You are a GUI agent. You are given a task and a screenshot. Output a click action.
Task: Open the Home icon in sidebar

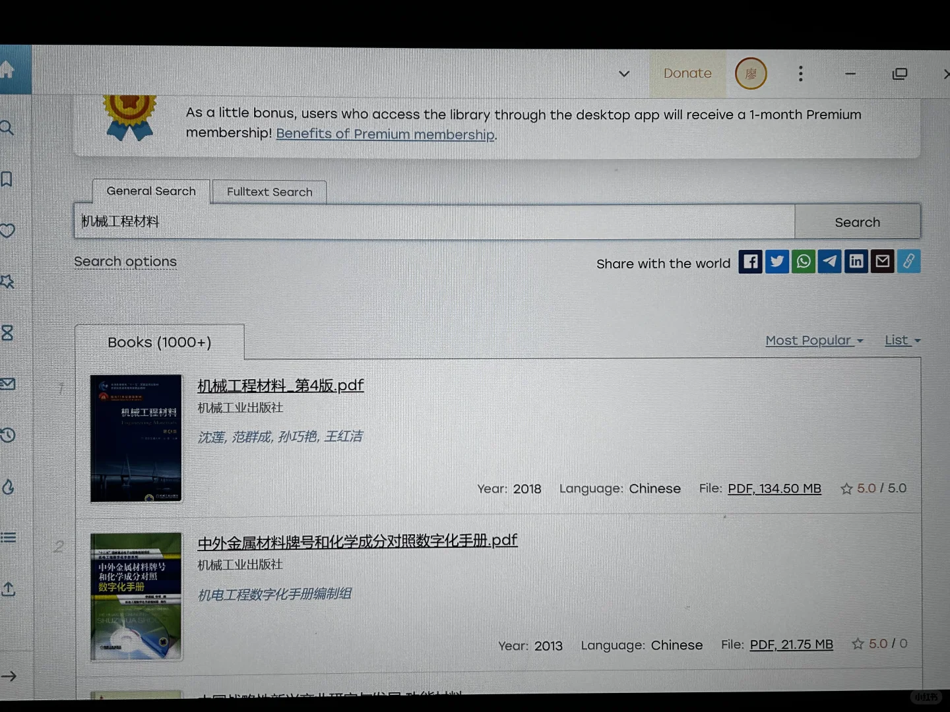coord(7,69)
